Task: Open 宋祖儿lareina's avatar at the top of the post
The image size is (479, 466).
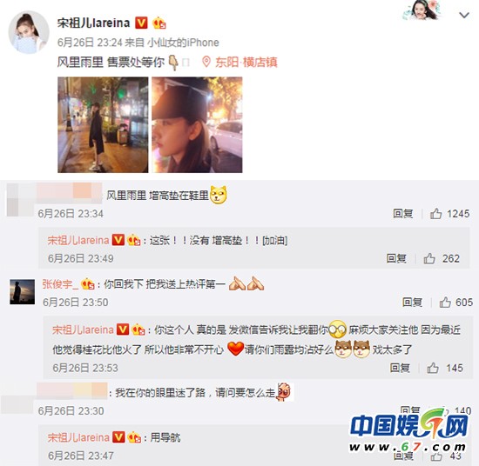Action: [29, 32]
